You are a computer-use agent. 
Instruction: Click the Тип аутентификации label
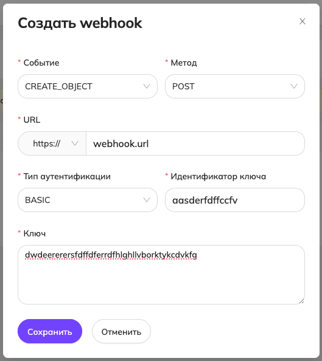[67, 177]
